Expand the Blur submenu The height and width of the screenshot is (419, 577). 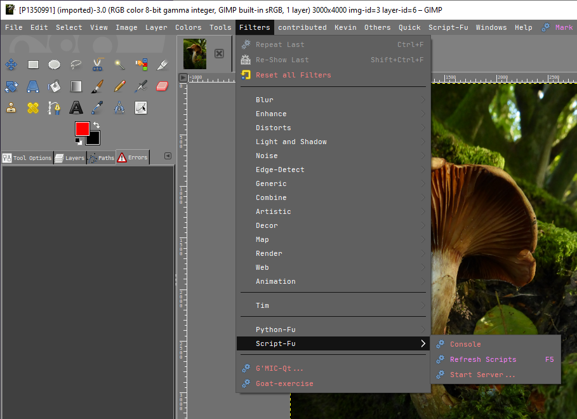point(333,100)
